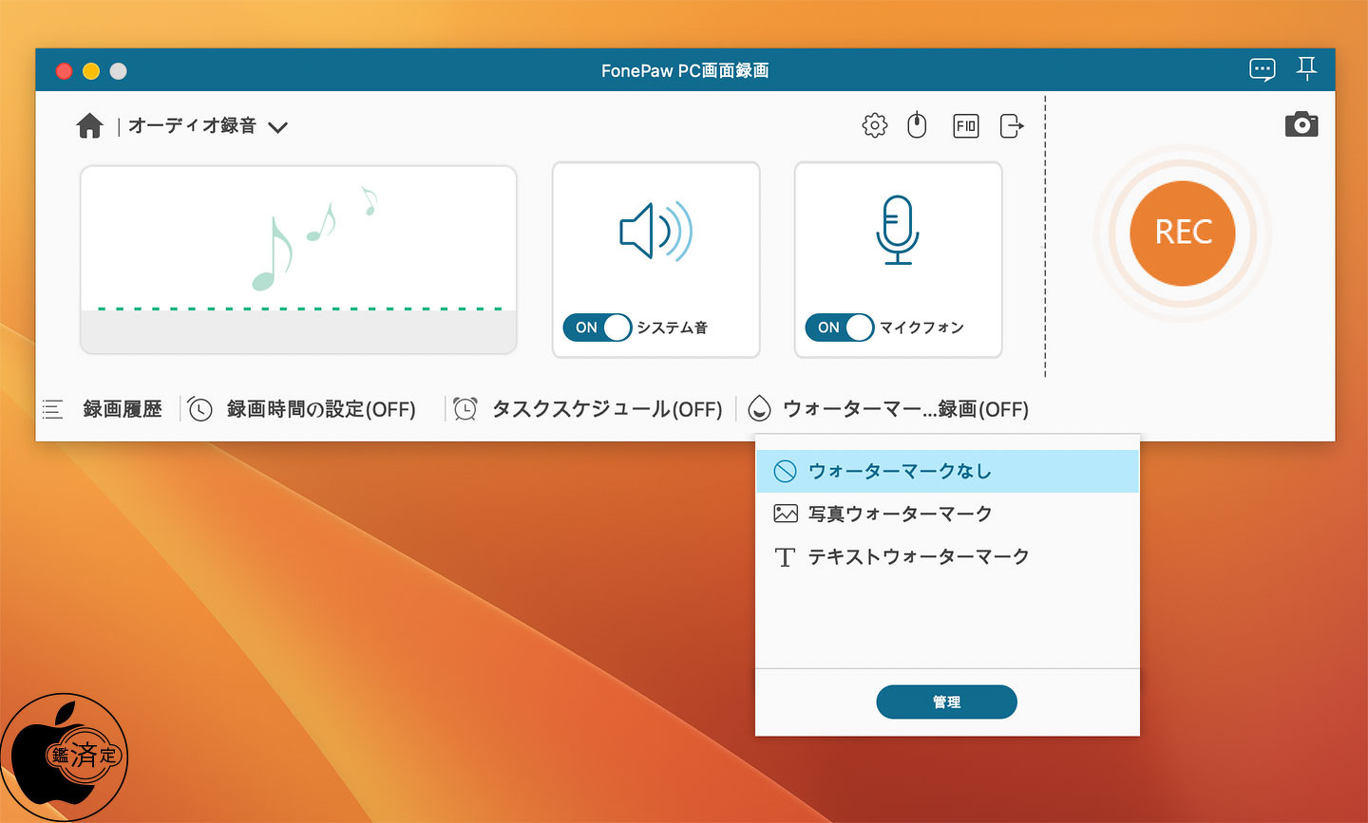The image size is (1368, 823).
Task: Open 録画時間の設定(OFF) settings
Action: coord(321,409)
